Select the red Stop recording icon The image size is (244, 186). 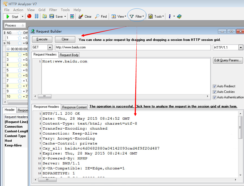pos(29,16)
